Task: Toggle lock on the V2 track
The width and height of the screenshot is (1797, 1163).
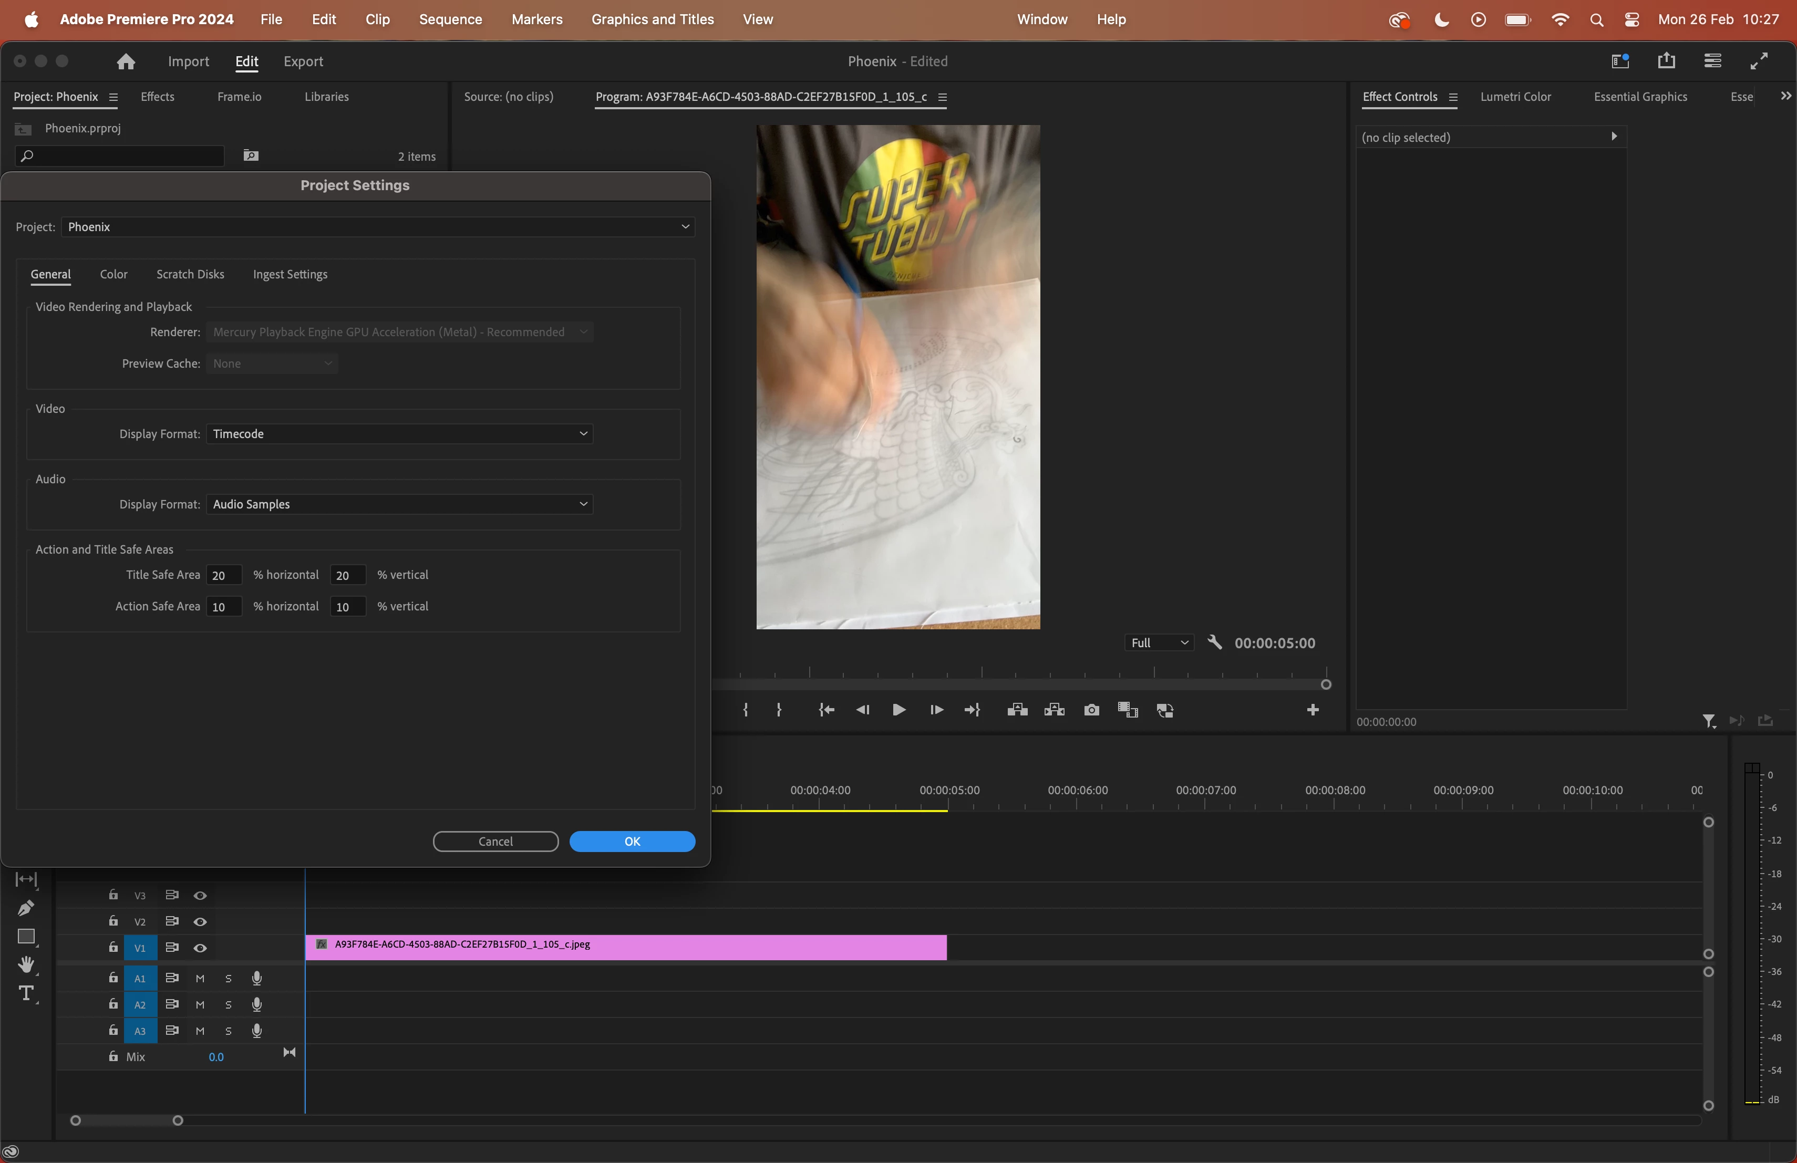Action: (113, 921)
